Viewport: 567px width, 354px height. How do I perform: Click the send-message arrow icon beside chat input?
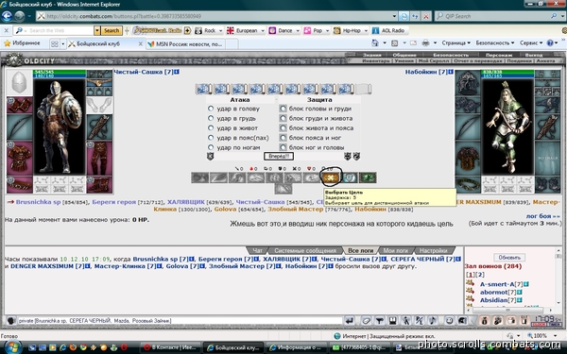click(x=349, y=320)
